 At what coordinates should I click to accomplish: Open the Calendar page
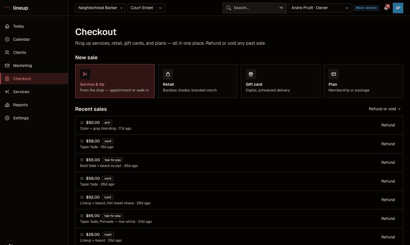click(34, 39)
